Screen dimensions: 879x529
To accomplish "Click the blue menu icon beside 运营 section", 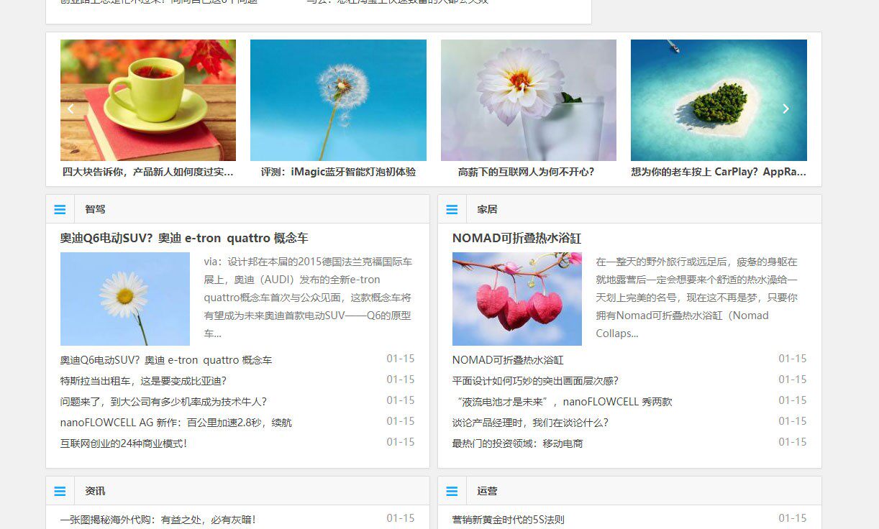I will click(x=452, y=491).
